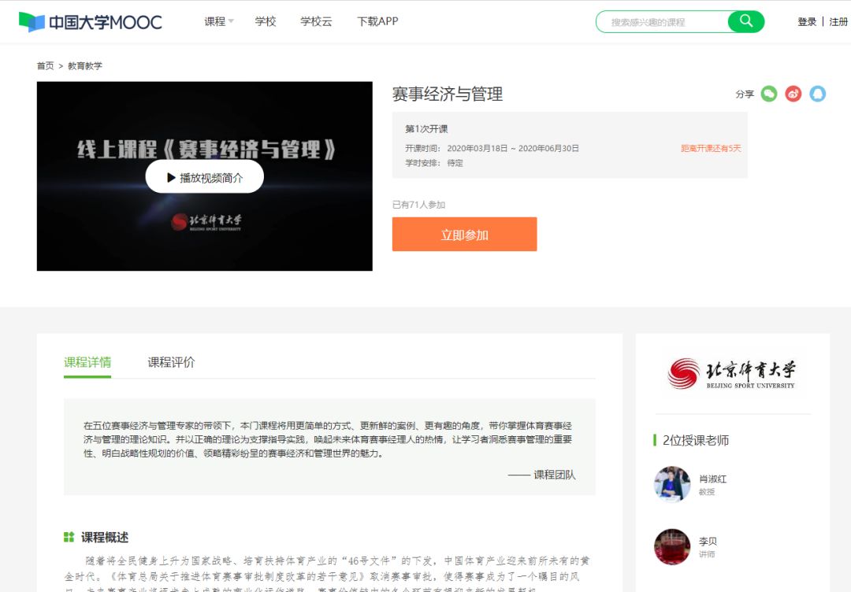Share course via WeChat icon
Image resolution: width=851 pixels, height=592 pixels.
coord(769,94)
